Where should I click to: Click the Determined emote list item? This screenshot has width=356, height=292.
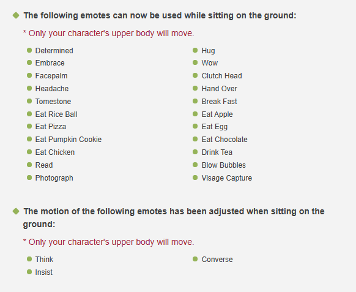(54, 50)
